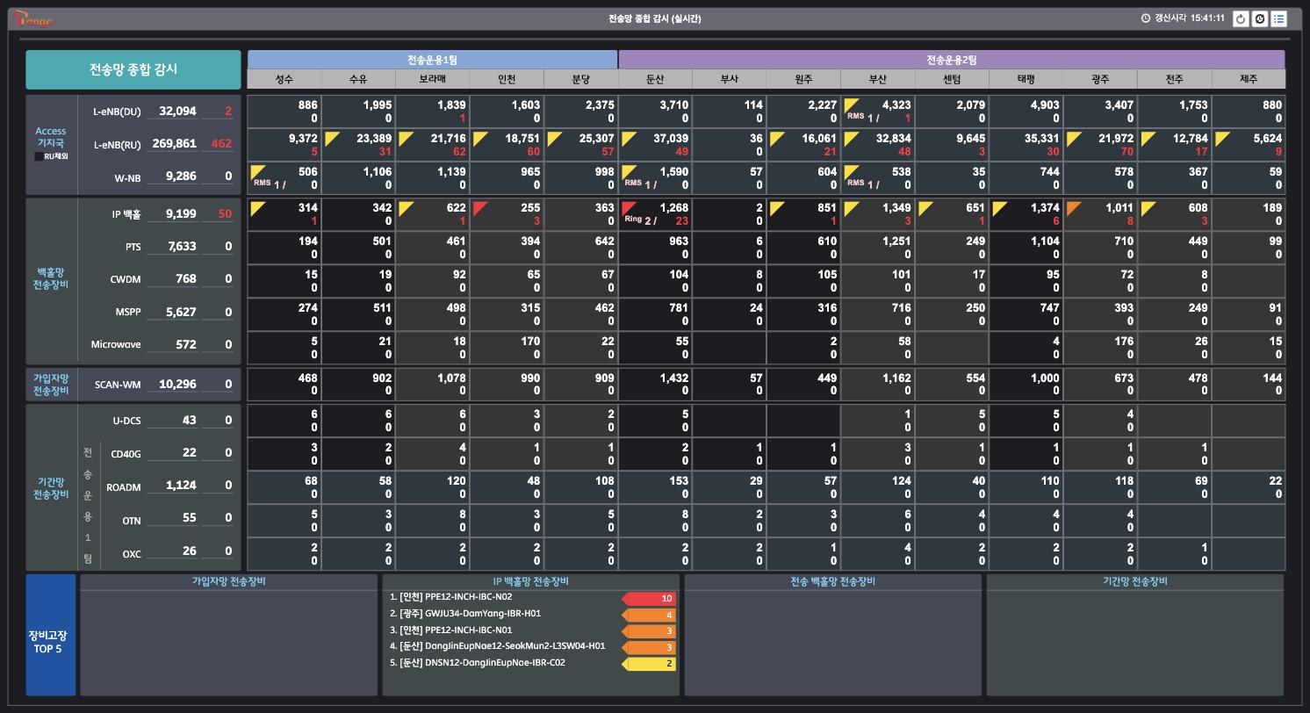Click the L-eNB(RU) total alarm count 462
The image size is (1310, 713).
point(221,143)
